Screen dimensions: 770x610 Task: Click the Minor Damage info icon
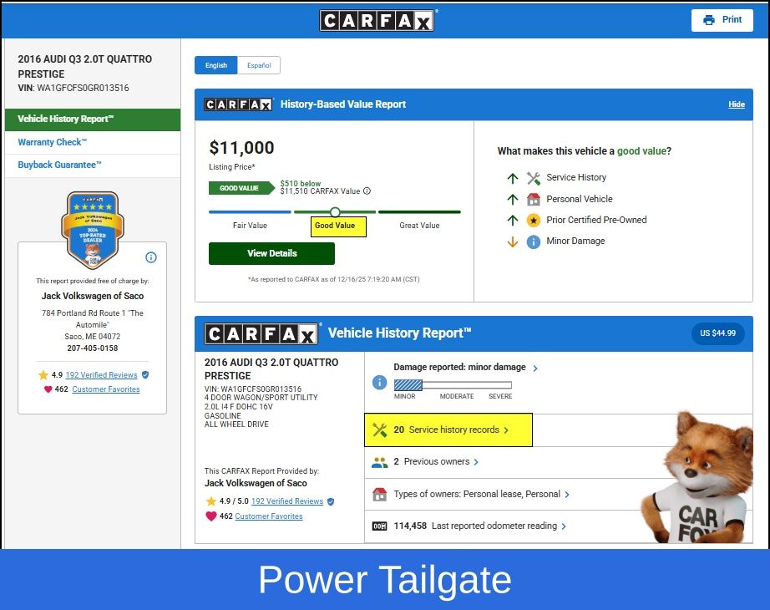[534, 241]
